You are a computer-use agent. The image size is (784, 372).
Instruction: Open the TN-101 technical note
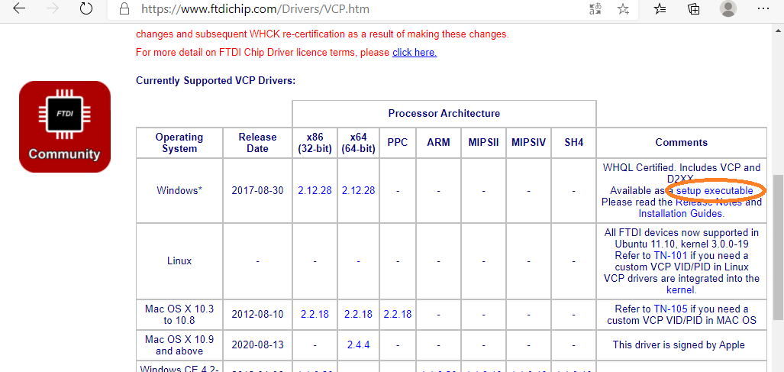tap(670, 255)
